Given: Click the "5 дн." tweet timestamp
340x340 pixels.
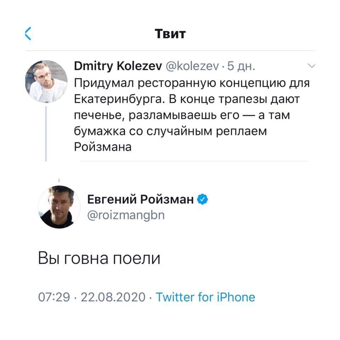Looking at the screenshot, I should tap(241, 66).
